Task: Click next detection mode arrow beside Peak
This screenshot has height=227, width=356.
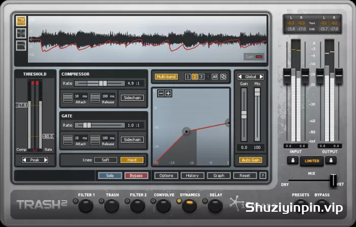Action: click(46, 160)
